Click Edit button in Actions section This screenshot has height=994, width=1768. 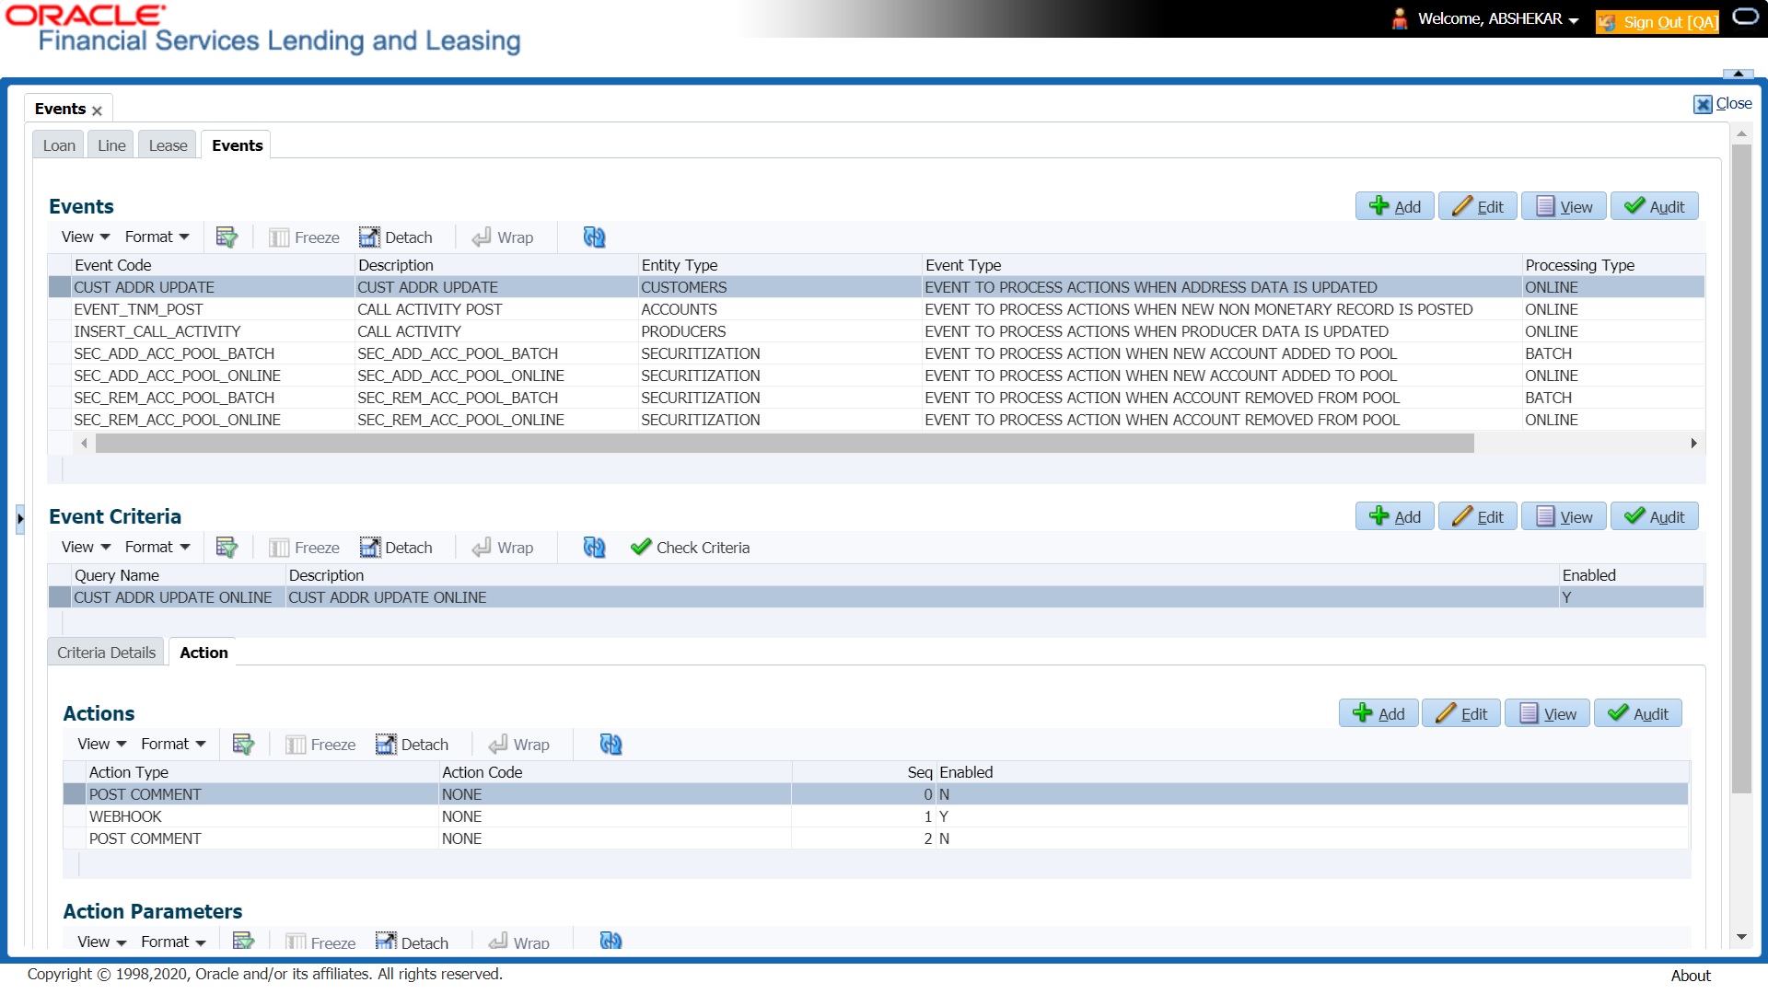[1461, 714]
